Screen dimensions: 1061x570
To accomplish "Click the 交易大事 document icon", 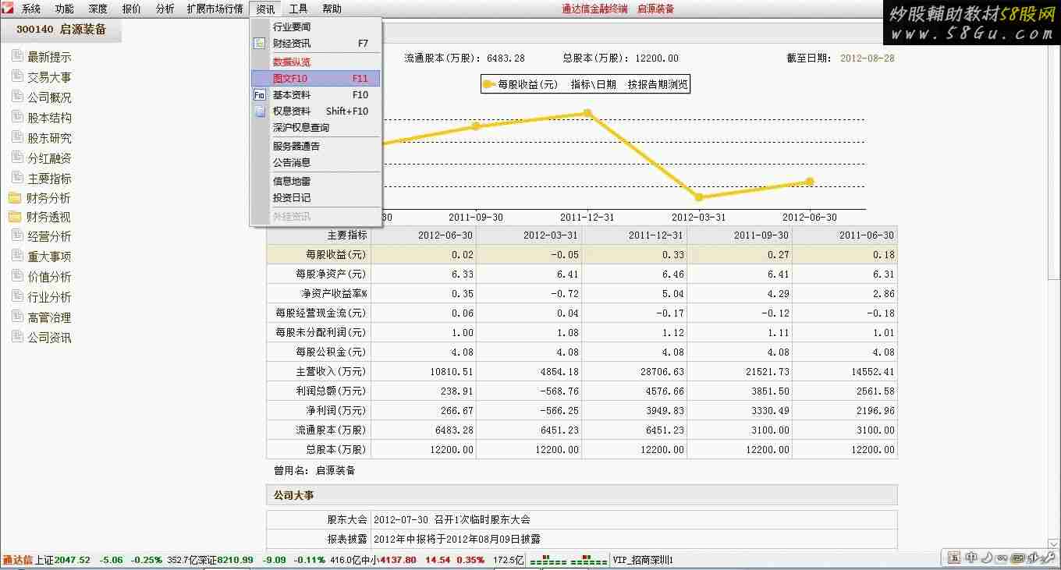I will (17, 76).
